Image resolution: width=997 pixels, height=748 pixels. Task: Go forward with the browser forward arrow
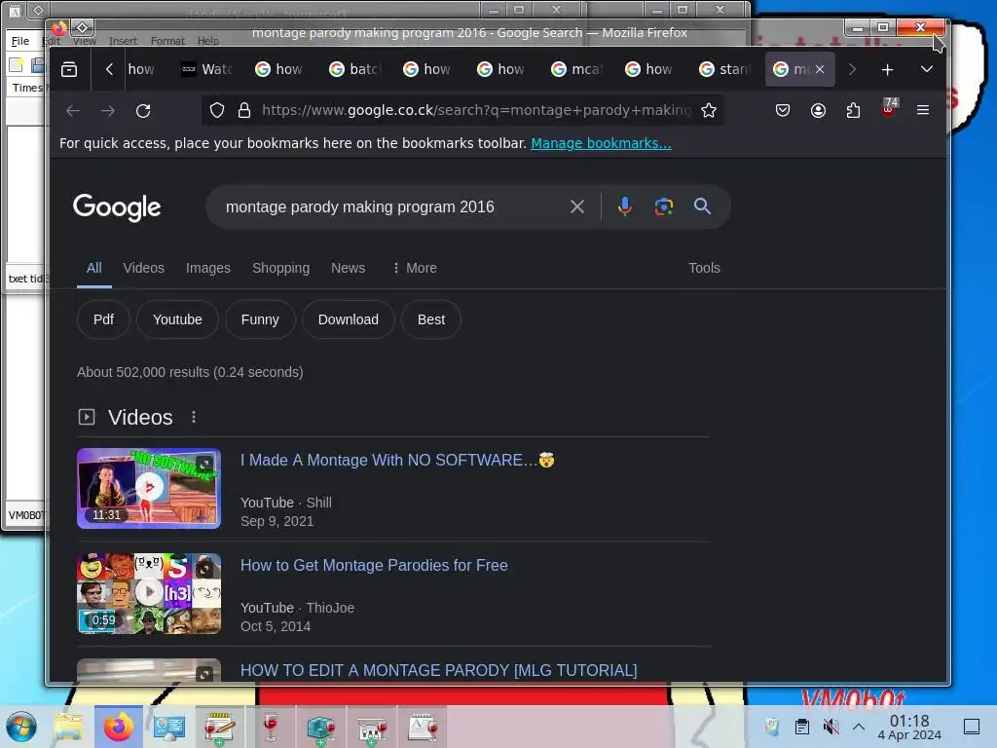[x=108, y=111]
